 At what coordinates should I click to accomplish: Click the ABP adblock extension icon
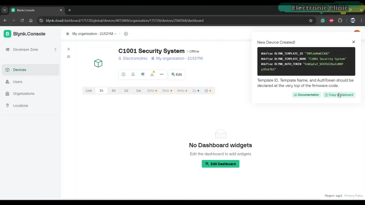pyautogui.click(x=331, y=20)
